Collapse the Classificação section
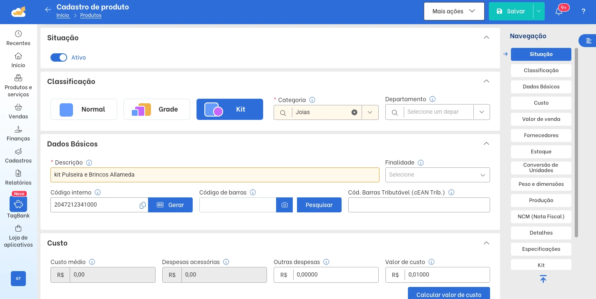This screenshot has width=596, height=299. click(x=486, y=81)
